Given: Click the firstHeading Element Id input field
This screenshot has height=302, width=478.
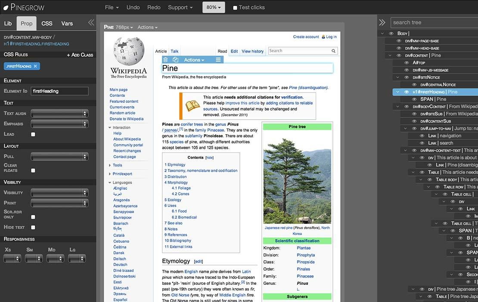Looking at the screenshot, I should (x=59, y=91).
